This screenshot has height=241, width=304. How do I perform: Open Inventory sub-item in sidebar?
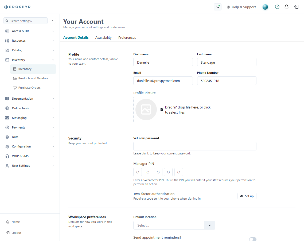[33, 69]
